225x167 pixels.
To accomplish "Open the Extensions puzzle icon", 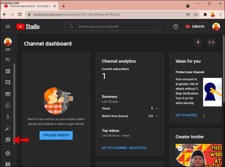I will 205,14.
